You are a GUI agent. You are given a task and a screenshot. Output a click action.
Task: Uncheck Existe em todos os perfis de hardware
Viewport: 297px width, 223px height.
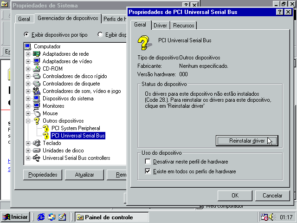click(x=148, y=171)
